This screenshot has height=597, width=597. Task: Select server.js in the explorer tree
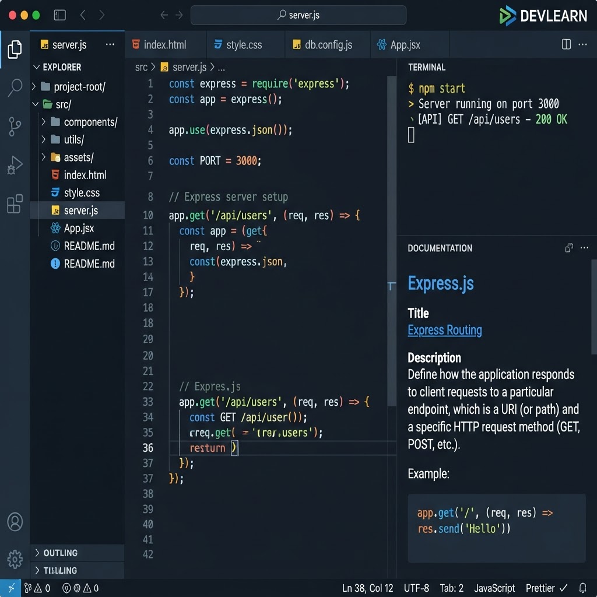[77, 210]
